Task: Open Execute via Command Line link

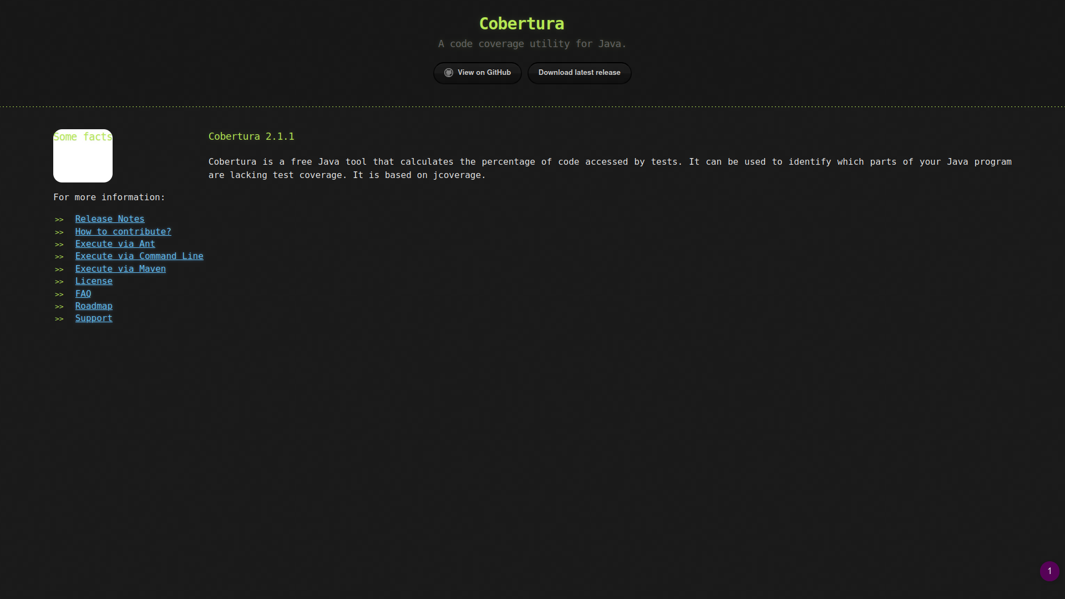Action: coord(139,256)
